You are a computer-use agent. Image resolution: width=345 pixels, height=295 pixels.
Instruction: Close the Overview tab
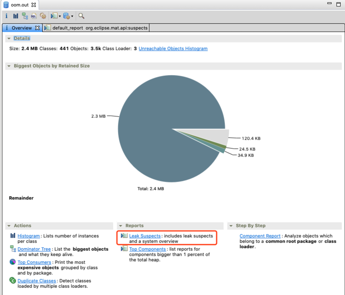tap(37, 28)
